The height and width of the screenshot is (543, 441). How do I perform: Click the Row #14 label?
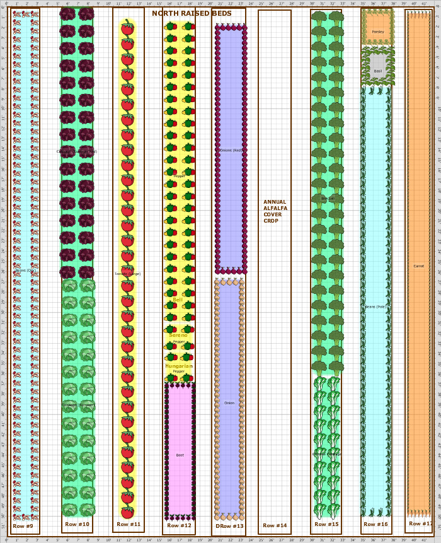pyautogui.click(x=275, y=525)
